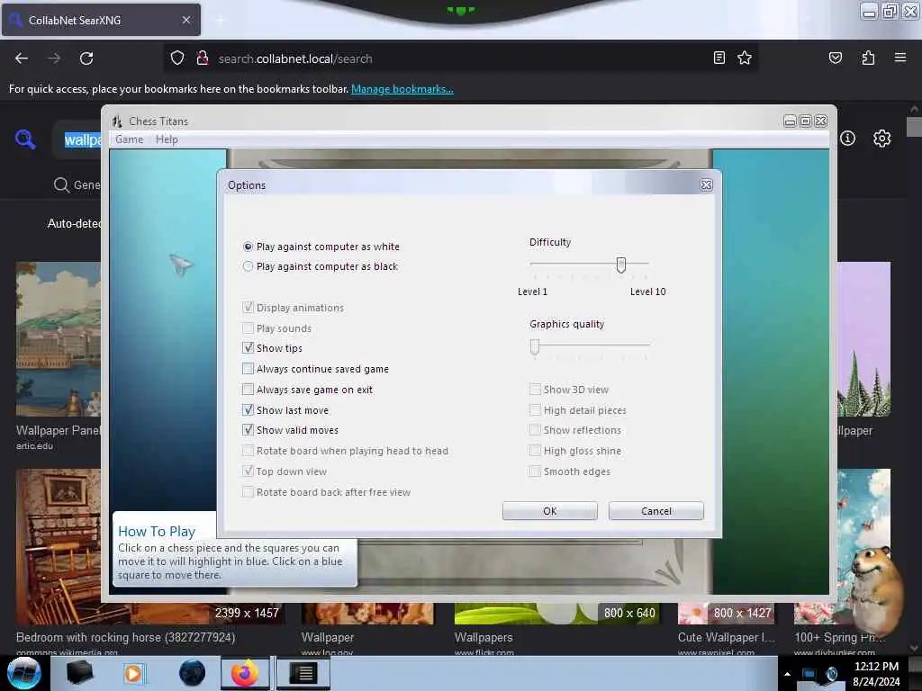Open Wallpaper Panel image result thumbnail

click(x=59, y=339)
